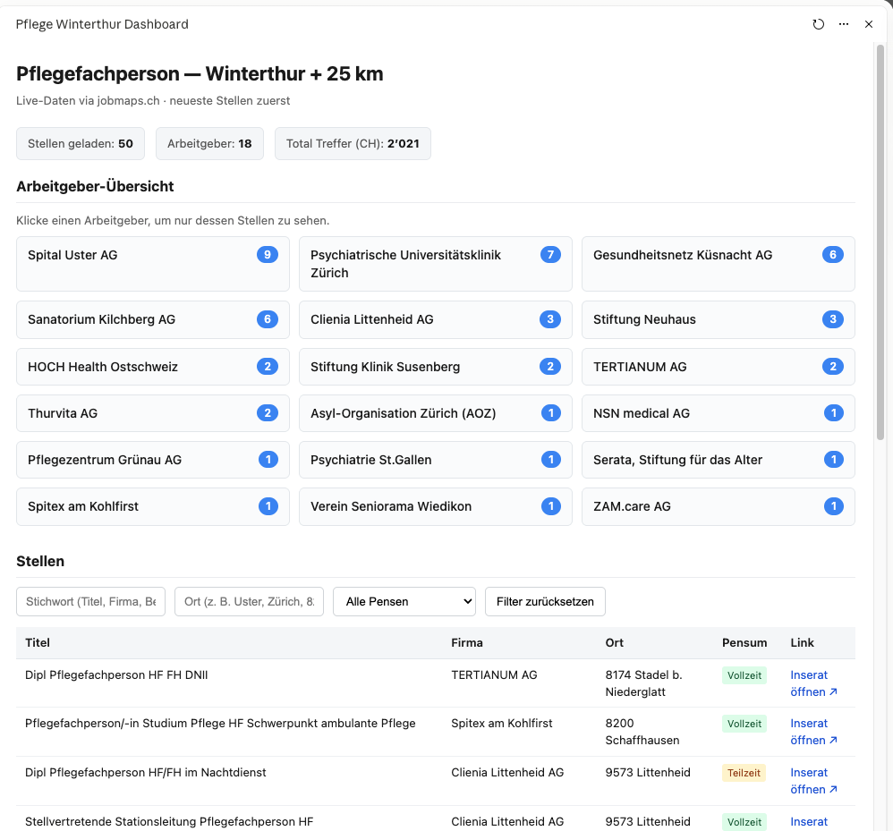Click the Pensum column header
The image size is (893, 831).
(744, 642)
